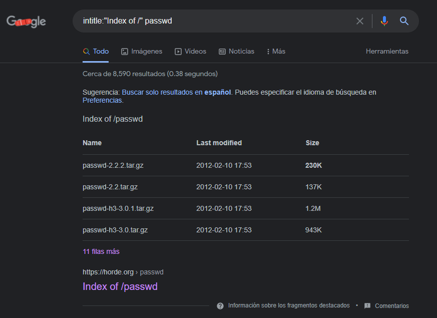Open passwd-h3-3.0.1.tar.gz file link

[118, 208]
